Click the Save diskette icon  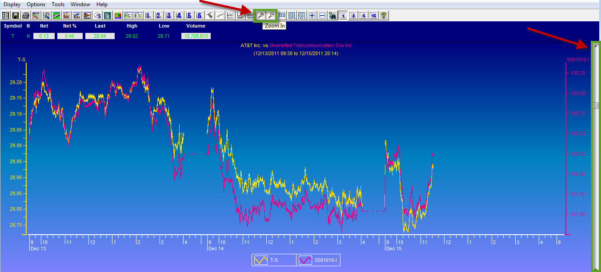pyautogui.click(x=15, y=15)
